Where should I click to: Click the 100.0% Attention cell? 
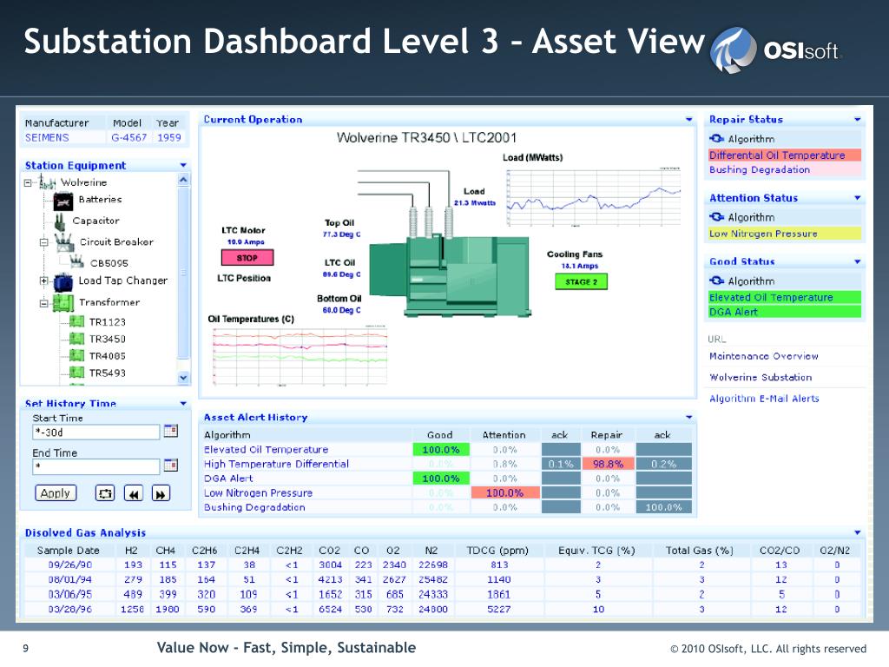click(504, 493)
